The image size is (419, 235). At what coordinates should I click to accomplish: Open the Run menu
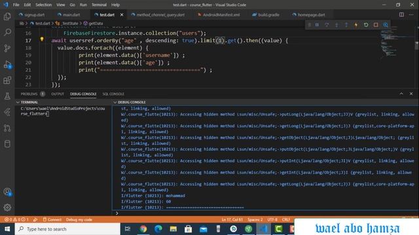83,5
